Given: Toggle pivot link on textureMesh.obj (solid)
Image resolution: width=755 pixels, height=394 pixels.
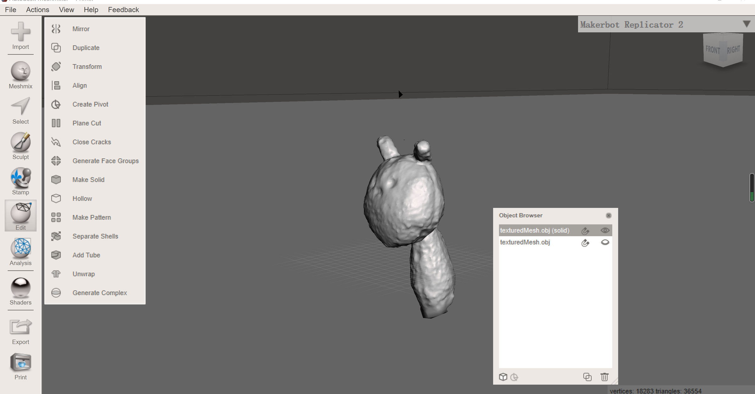Looking at the screenshot, I should [x=585, y=230].
